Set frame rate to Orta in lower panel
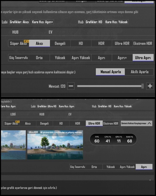This screenshot has width=156, height=196. pos(94,167)
